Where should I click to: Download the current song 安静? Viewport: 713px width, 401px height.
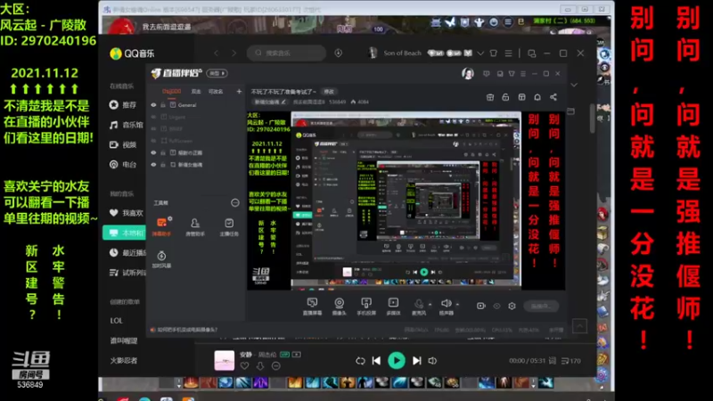click(260, 366)
